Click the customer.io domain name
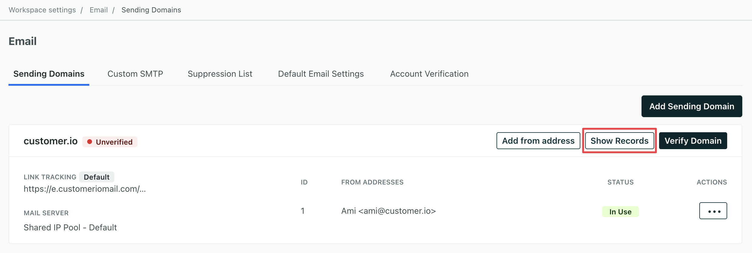The height and width of the screenshot is (253, 752). (51, 141)
